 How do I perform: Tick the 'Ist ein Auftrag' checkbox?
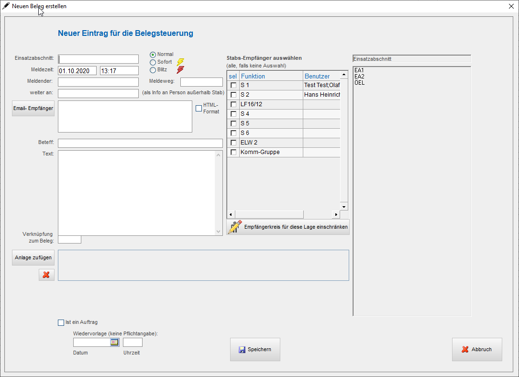61,322
